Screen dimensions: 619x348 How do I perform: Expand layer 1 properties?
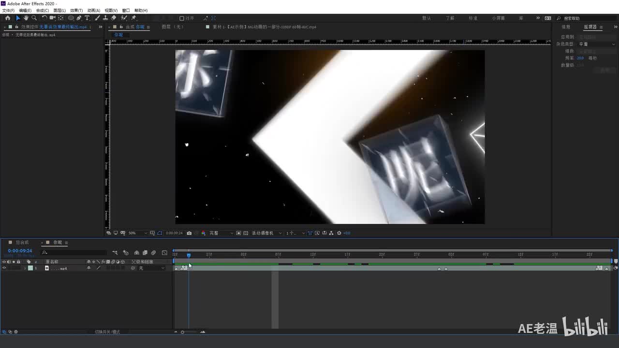25,268
